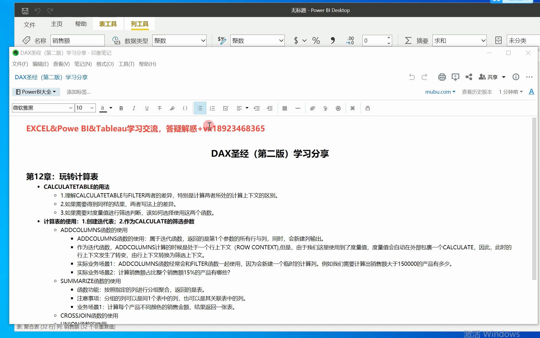Open the PowerBI大全 notebook dropdown
Screen dimensions: 540x338
[x=36, y=92]
